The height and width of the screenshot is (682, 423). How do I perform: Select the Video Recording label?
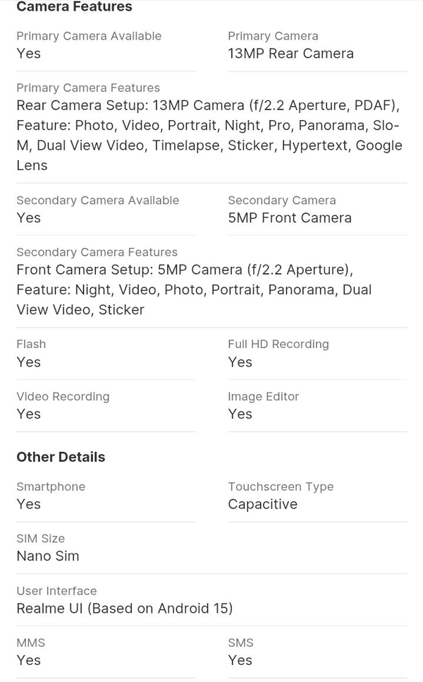(x=63, y=397)
